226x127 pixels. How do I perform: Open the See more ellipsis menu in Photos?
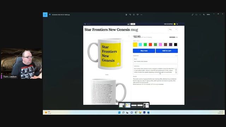(141, 15)
